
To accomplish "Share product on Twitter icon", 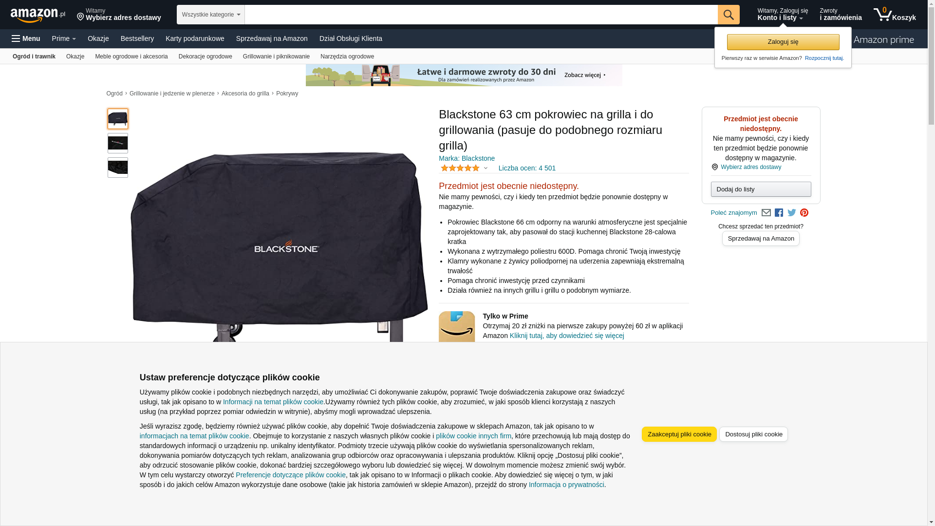I will [792, 213].
